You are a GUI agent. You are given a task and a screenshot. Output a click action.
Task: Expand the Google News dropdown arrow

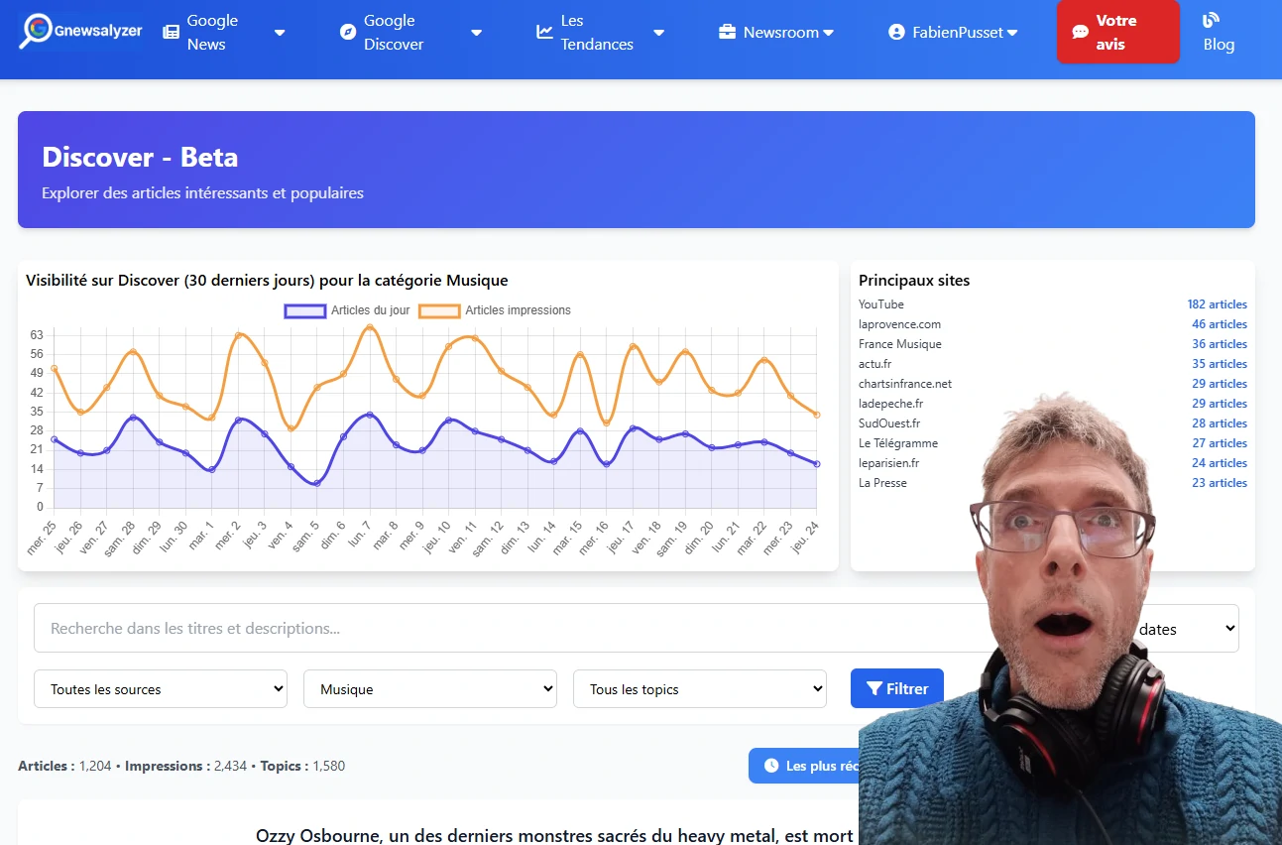point(280,33)
